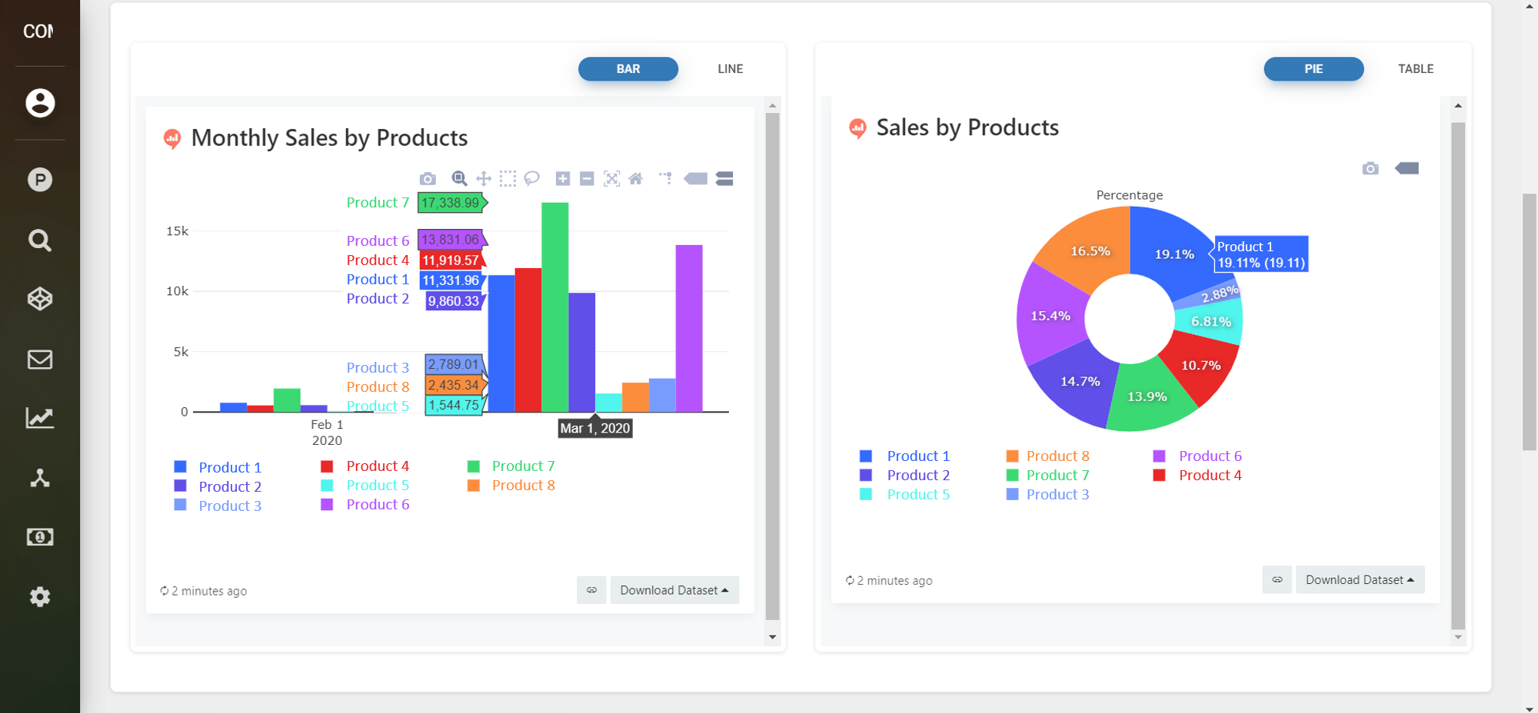Switch to the LINE chart tab

731,69
